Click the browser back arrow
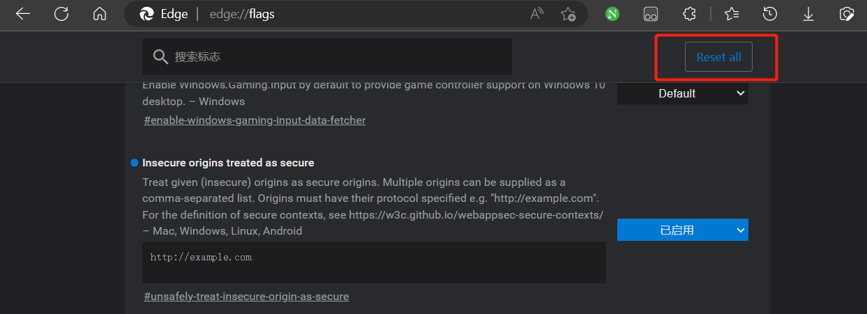Screen dimensions: 867x314 pos(23,14)
